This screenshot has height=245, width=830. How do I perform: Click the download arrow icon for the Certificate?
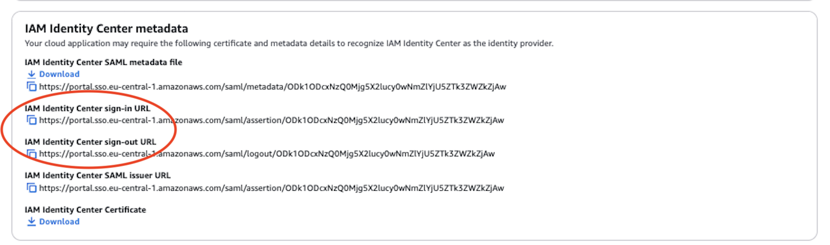(x=31, y=221)
